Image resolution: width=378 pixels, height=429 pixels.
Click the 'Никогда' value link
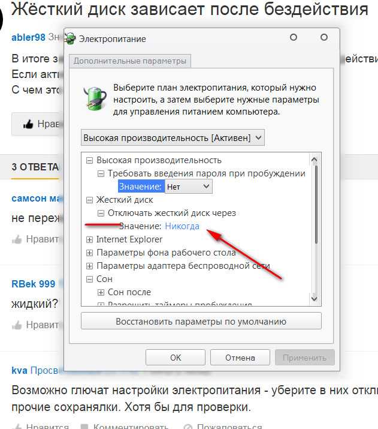pos(182,226)
